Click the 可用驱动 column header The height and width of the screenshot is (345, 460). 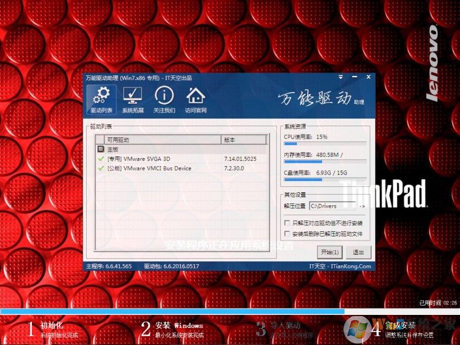point(159,140)
